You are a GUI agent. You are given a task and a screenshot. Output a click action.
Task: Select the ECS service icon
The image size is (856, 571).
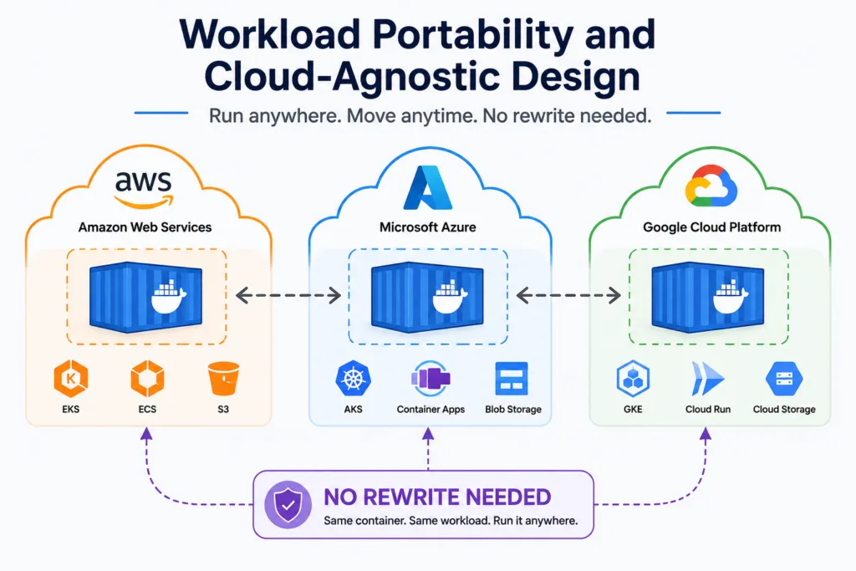point(147,379)
